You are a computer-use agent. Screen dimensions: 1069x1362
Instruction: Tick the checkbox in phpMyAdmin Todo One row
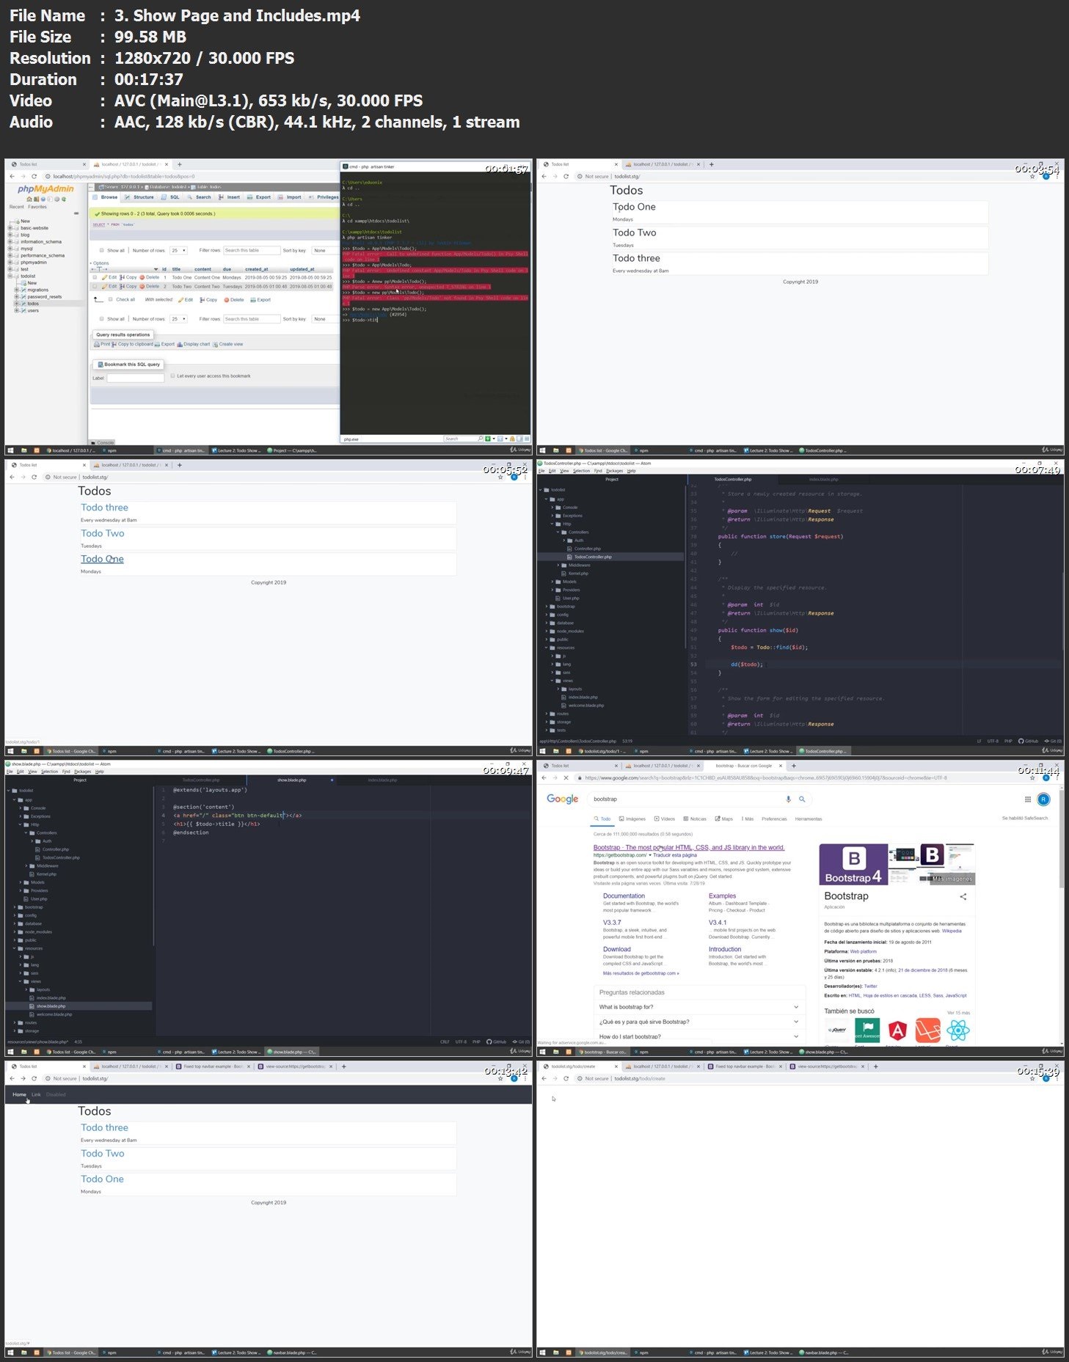[x=95, y=277]
